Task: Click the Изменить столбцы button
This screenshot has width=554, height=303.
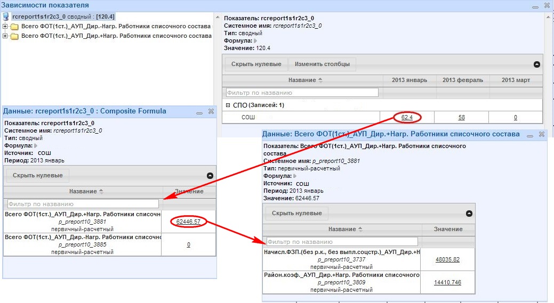Action: (322, 64)
